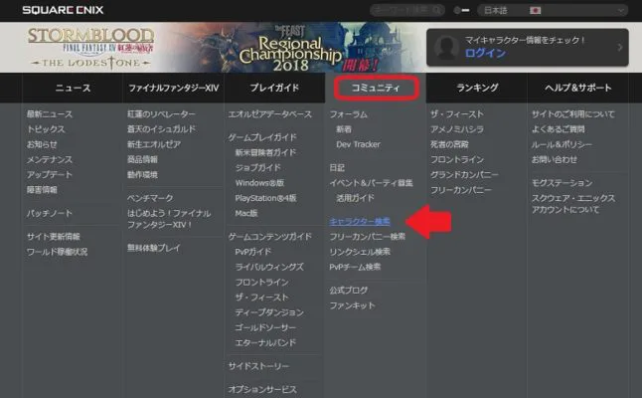Open ゴールドソーサー guide
This screenshot has height=398, width=642.
(265, 327)
